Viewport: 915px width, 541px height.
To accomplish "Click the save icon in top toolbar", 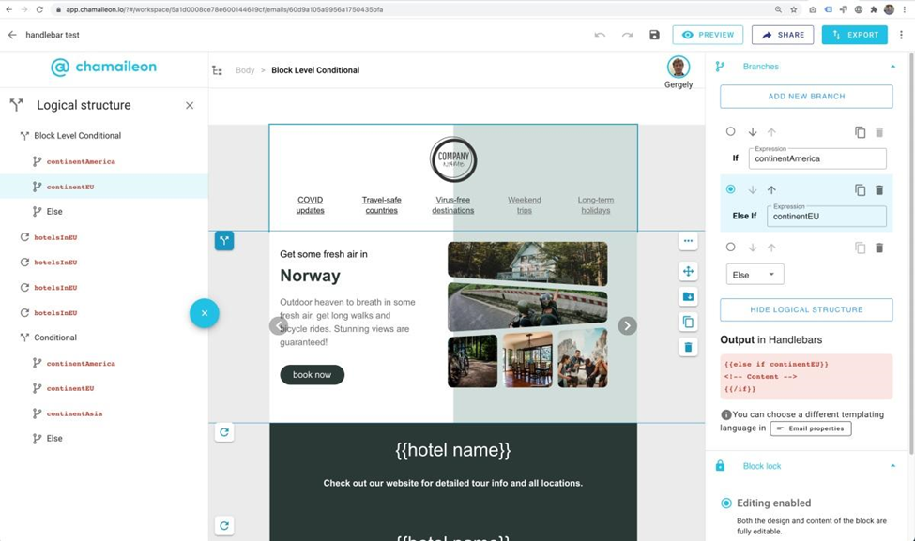I will click(654, 35).
